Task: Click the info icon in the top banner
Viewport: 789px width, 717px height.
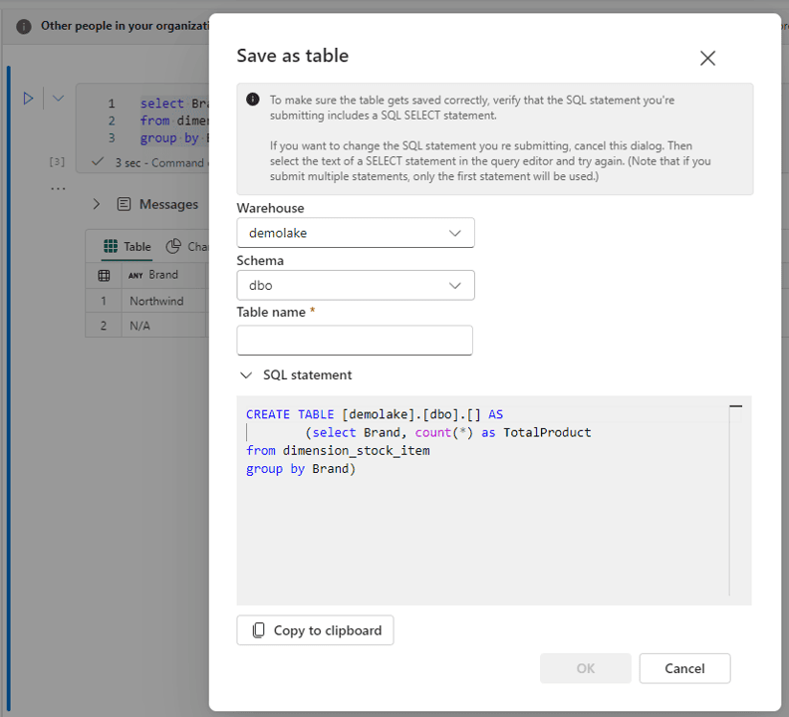Action: 24,26
